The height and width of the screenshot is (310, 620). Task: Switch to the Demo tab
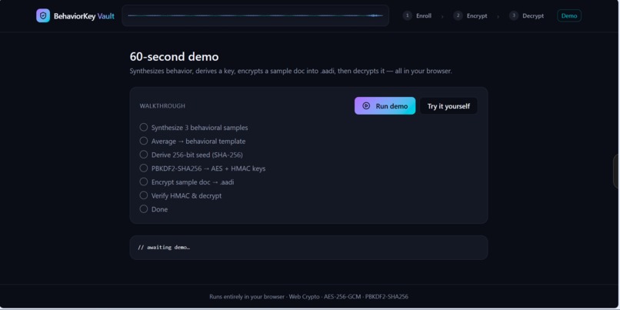coord(569,16)
